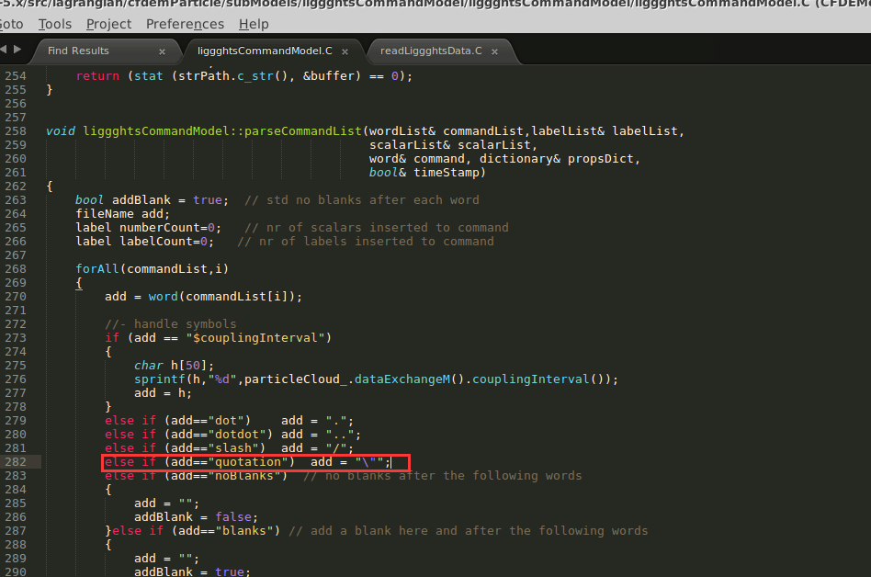Close the liggghtsCommandModel.C tab
The height and width of the screenshot is (577, 871).
pos(345,51)
